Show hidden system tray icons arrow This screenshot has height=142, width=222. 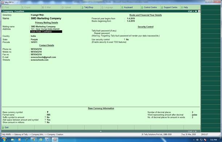194,140
